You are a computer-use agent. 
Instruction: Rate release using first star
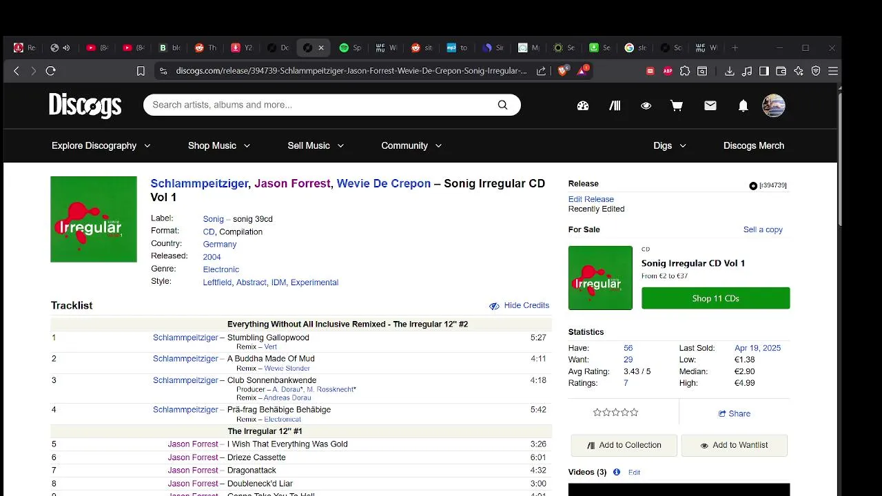[x=597, y=413]
